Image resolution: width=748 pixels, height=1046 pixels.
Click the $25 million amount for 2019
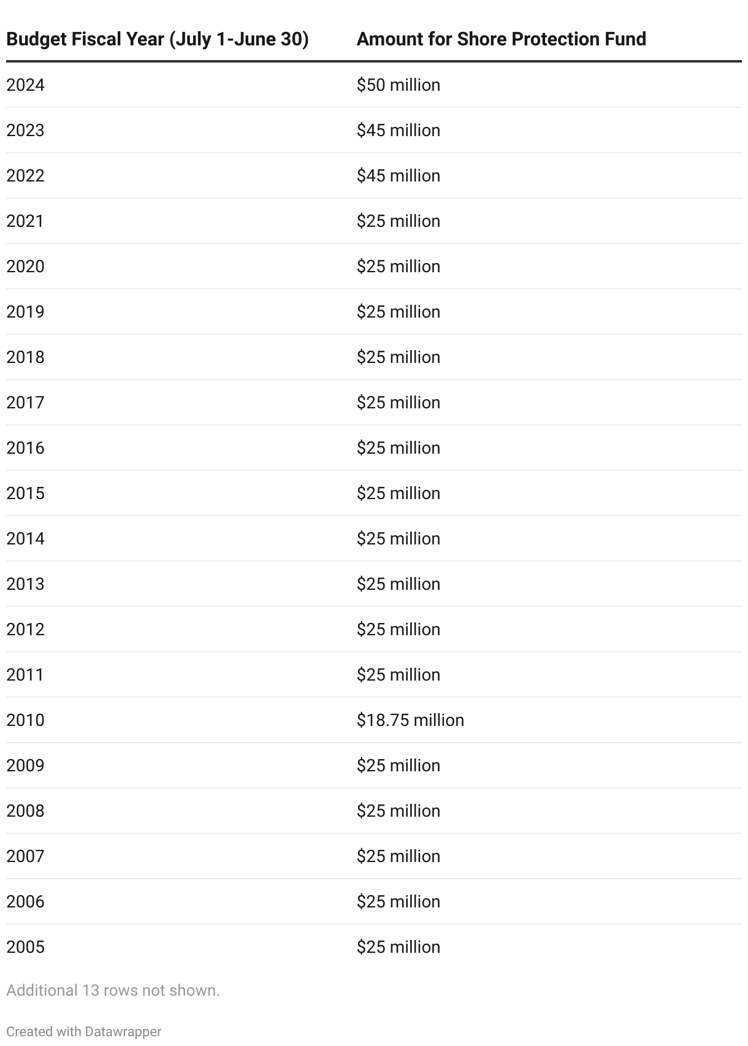[x=399, y=311]
